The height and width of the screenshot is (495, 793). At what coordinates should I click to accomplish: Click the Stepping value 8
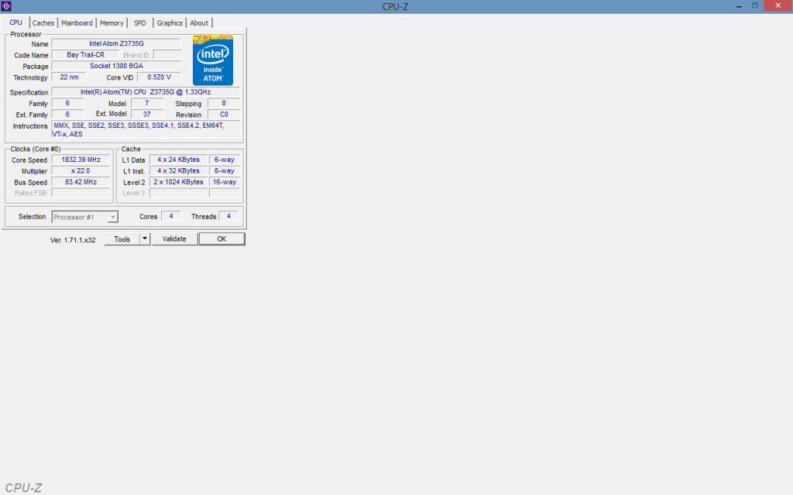click(x=224, y=103)
